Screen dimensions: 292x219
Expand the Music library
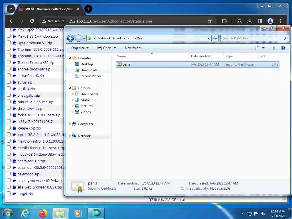click(73, 100)
